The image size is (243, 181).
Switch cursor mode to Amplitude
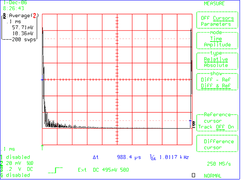tap(217, 44)
